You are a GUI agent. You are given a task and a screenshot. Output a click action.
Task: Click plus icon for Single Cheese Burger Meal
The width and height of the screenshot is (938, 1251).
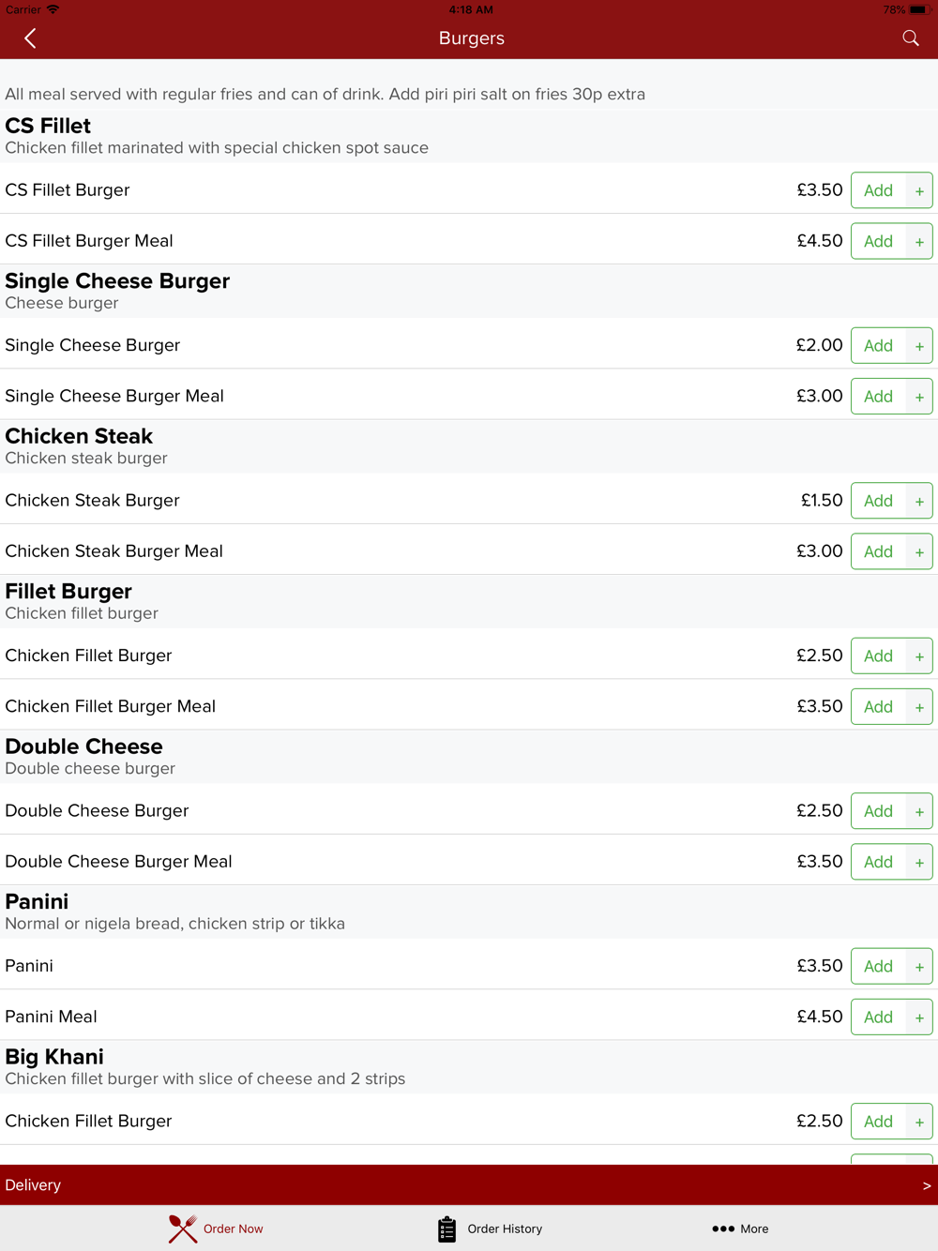(x=919, y=397)
